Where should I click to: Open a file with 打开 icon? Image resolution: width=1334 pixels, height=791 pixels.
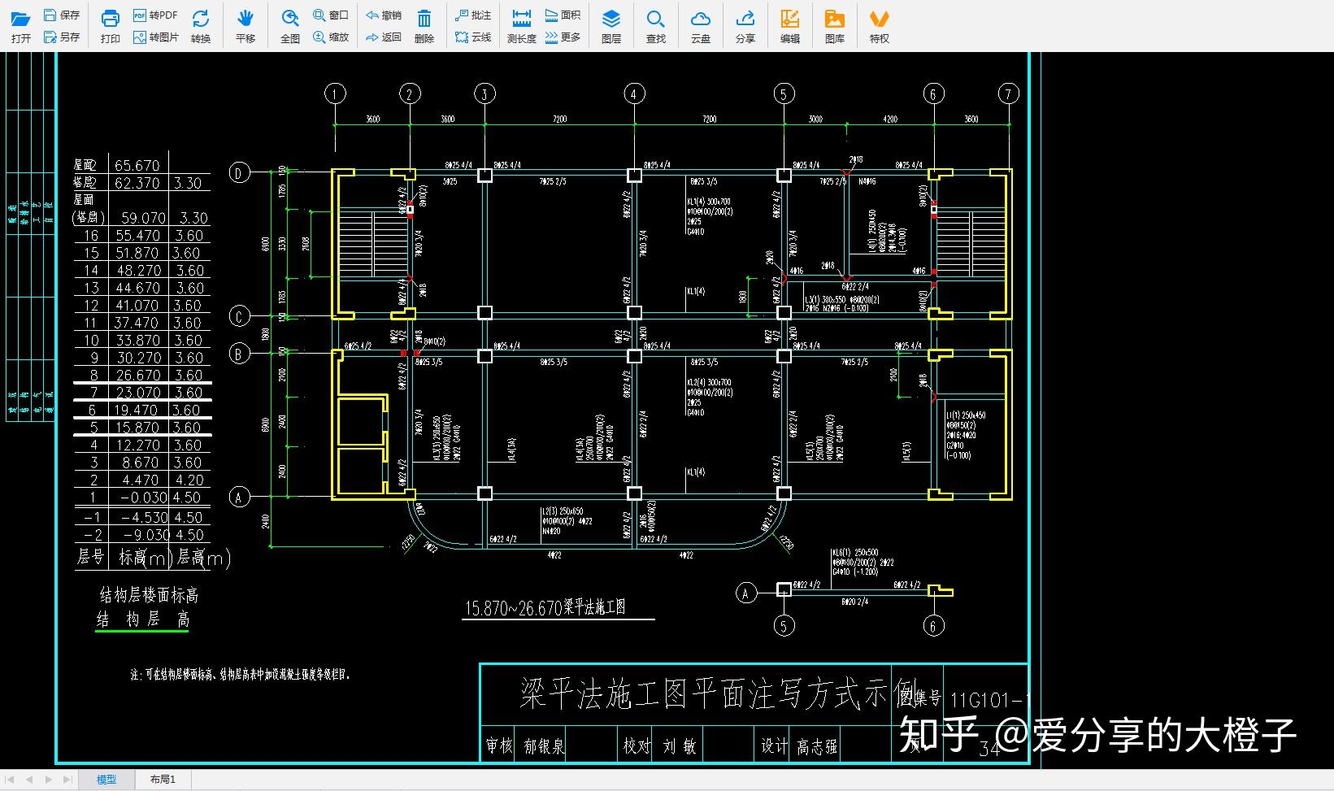21,26
